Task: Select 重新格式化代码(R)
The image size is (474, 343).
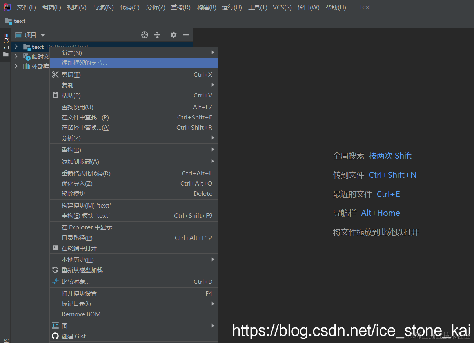Action: coord(134,173)
